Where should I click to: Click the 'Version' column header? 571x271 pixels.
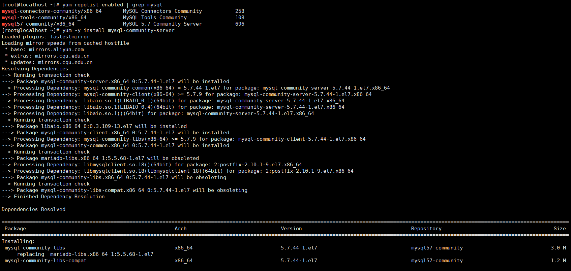point(291,229)
